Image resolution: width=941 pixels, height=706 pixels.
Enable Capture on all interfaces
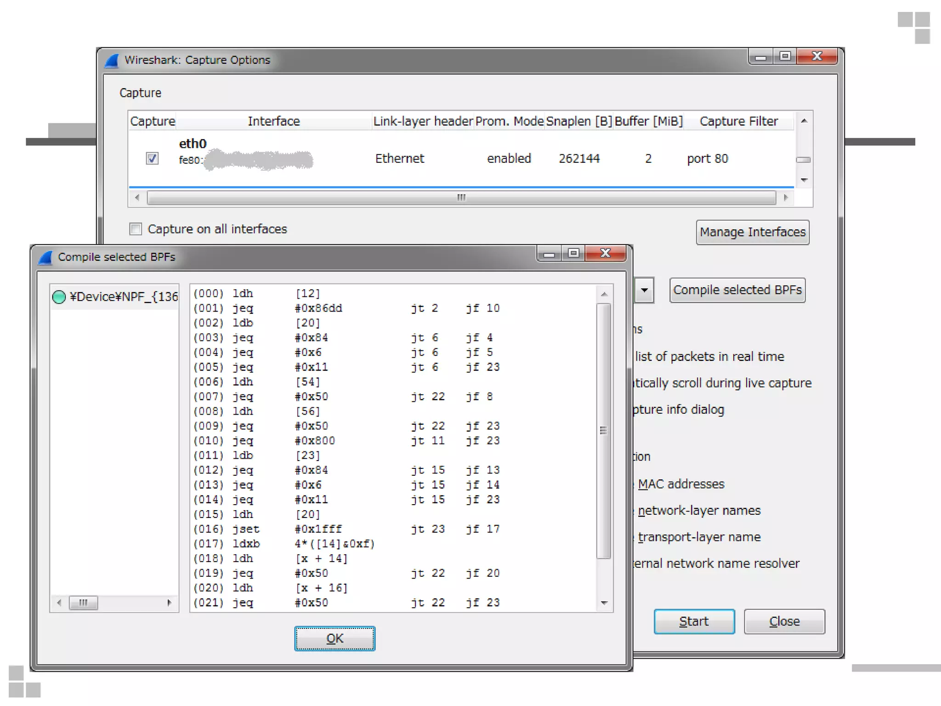(136, 229)
